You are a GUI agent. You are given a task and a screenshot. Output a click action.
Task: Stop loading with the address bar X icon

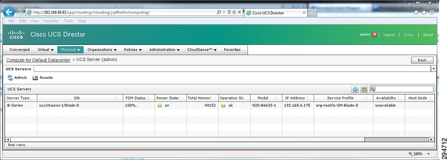tap(239, 12)
